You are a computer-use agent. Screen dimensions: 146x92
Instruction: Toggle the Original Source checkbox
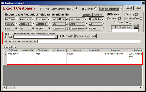[86, 29]
